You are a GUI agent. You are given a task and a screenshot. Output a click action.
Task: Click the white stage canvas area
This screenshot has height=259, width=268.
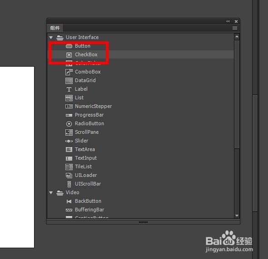point(17,157)
